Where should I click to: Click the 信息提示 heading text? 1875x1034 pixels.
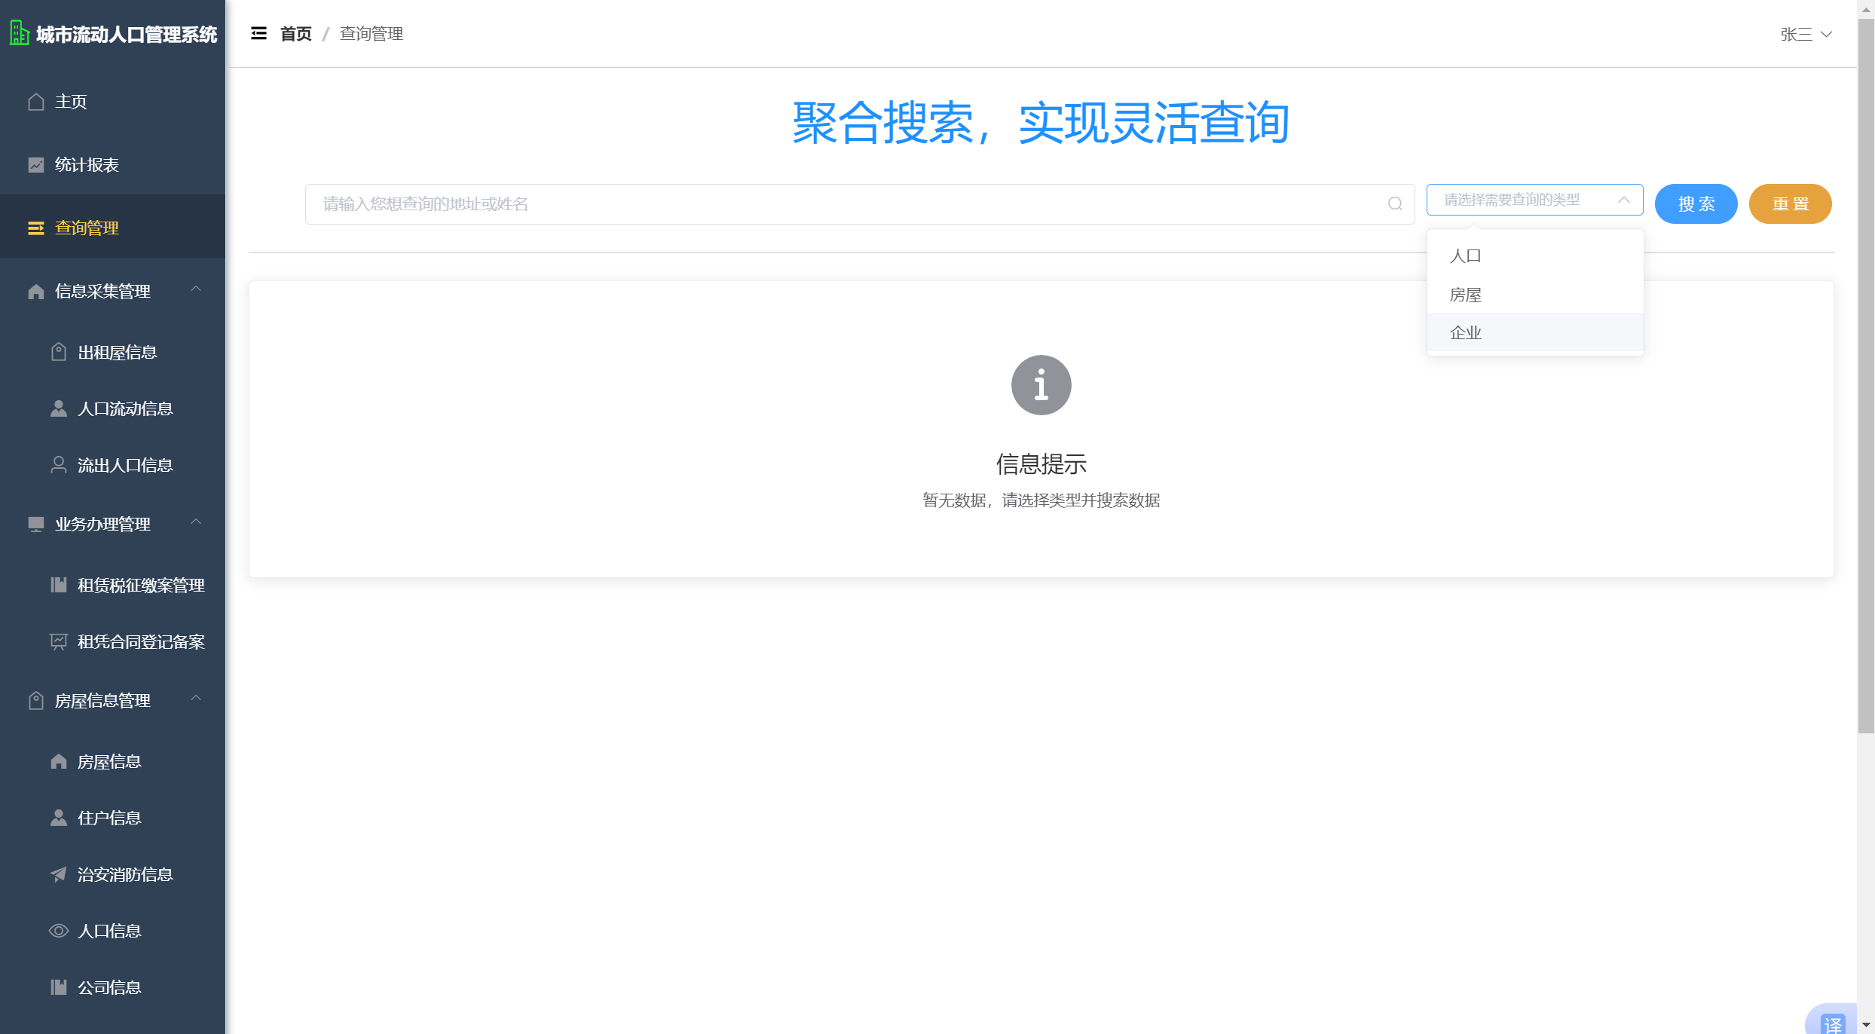pyautogui.click(x=1041, y=464)
